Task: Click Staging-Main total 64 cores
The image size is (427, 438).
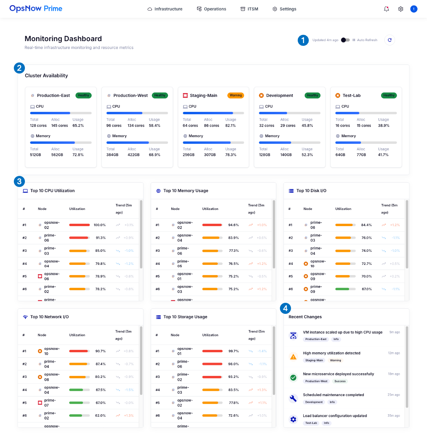Action: pos(190,126)
